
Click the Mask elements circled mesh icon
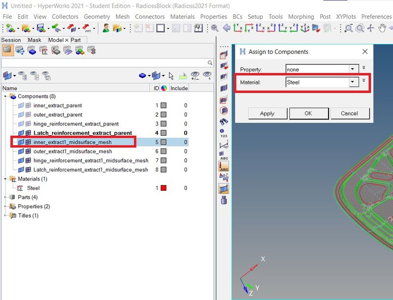(224, 110)
